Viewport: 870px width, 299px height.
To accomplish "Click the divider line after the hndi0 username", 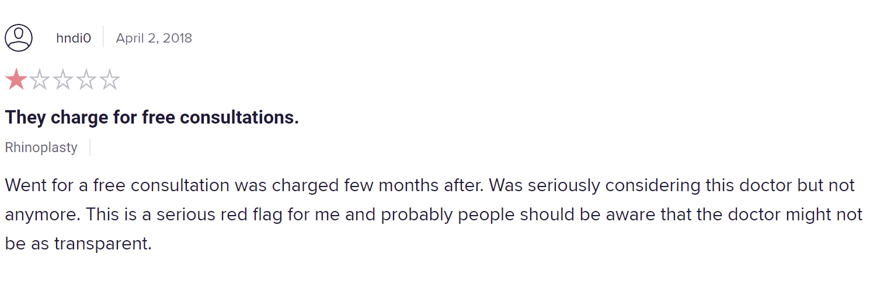I will [103, 37].
